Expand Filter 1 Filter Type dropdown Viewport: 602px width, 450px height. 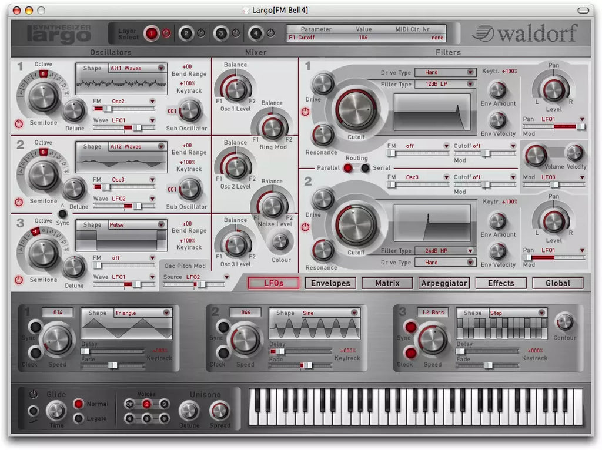pyautogui.click(x=444, y=84)
